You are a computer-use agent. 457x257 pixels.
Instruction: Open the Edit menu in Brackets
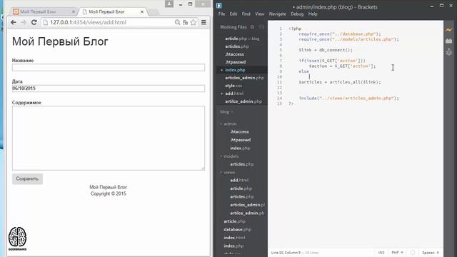[x=233, y=14]
